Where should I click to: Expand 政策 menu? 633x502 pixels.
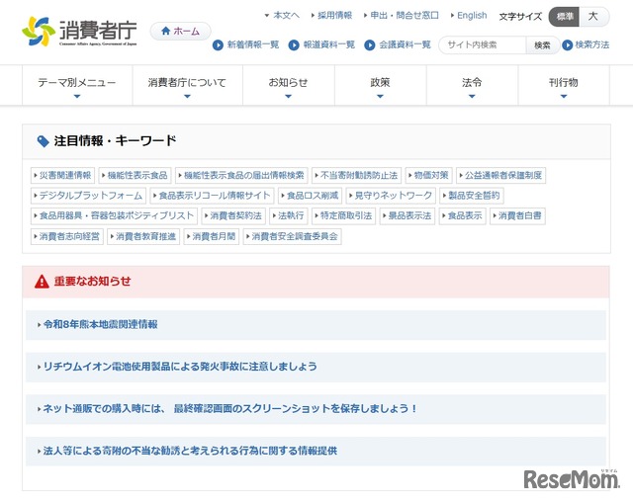pyautogui.click(x=380, y=86)
